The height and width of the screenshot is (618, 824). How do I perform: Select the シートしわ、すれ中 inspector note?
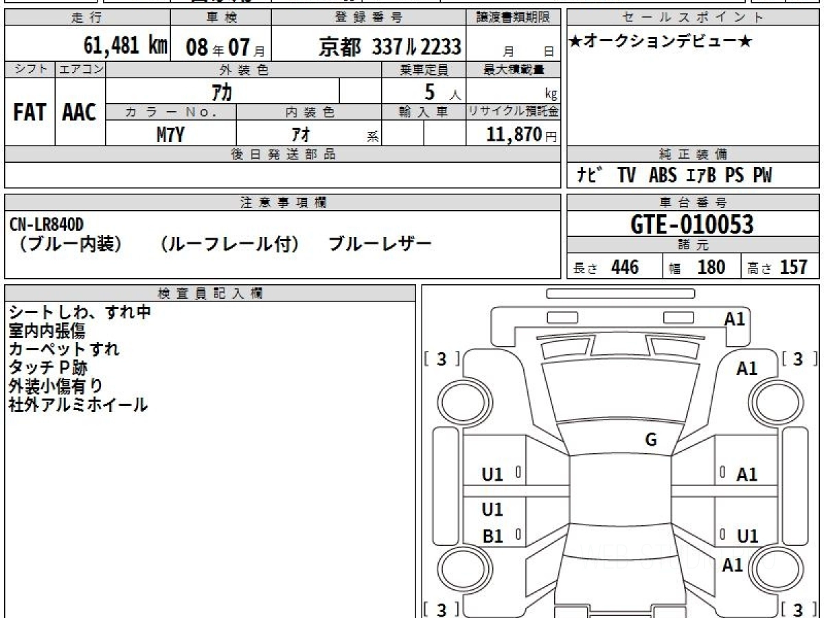click(x=80, y=312)
